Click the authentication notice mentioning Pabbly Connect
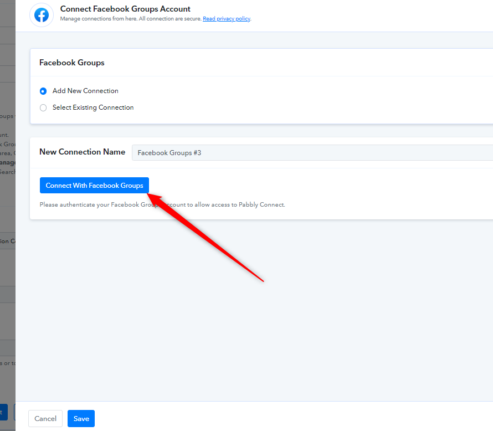493x431 pixels. (162, 204)
